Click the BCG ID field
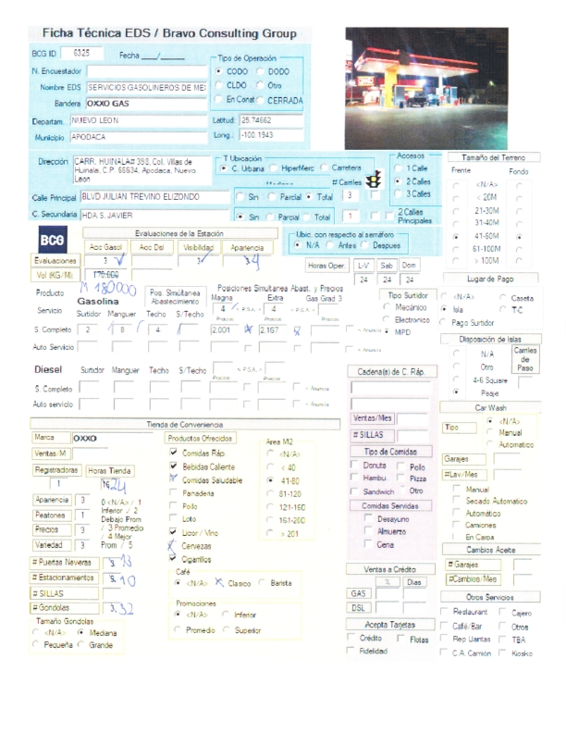Viewport: 566px width, 733px height. (81, 53)
